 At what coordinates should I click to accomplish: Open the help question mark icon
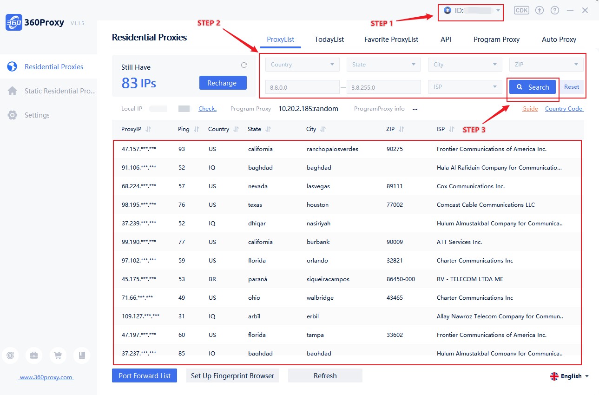555,10
